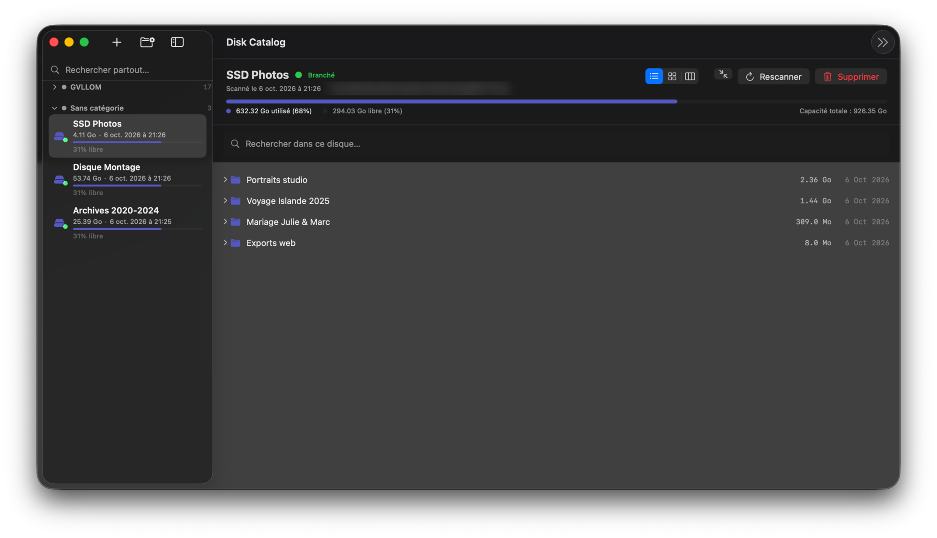Collapse the Sans catégorie group

(x=54, y=108)
